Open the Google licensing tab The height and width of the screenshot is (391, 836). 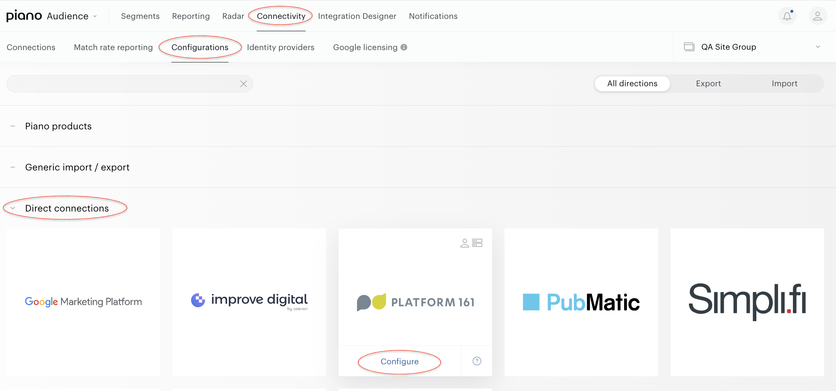coord(365,47)
